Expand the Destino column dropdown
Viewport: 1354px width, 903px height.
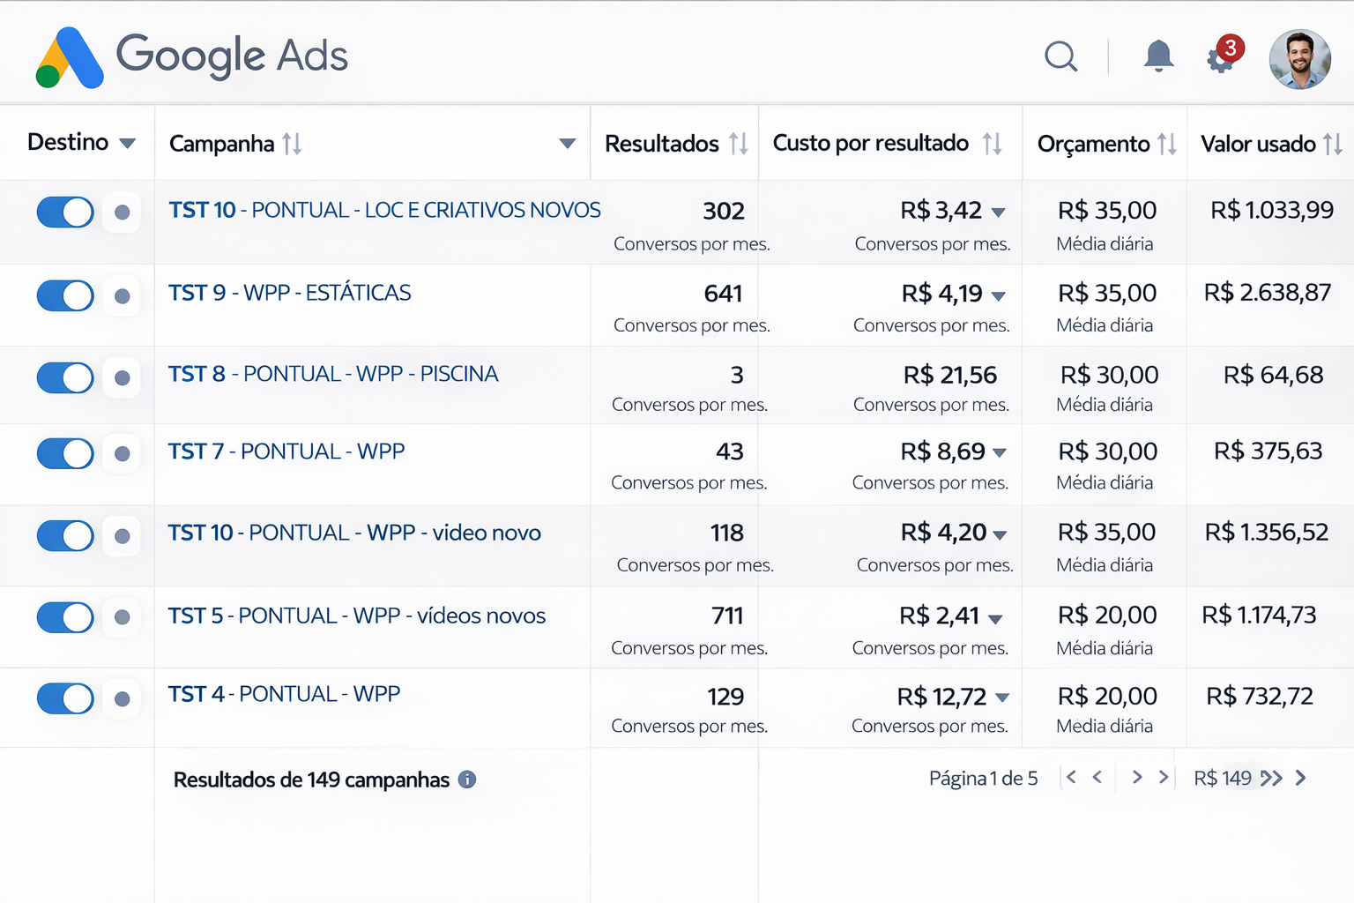[127, 144]
